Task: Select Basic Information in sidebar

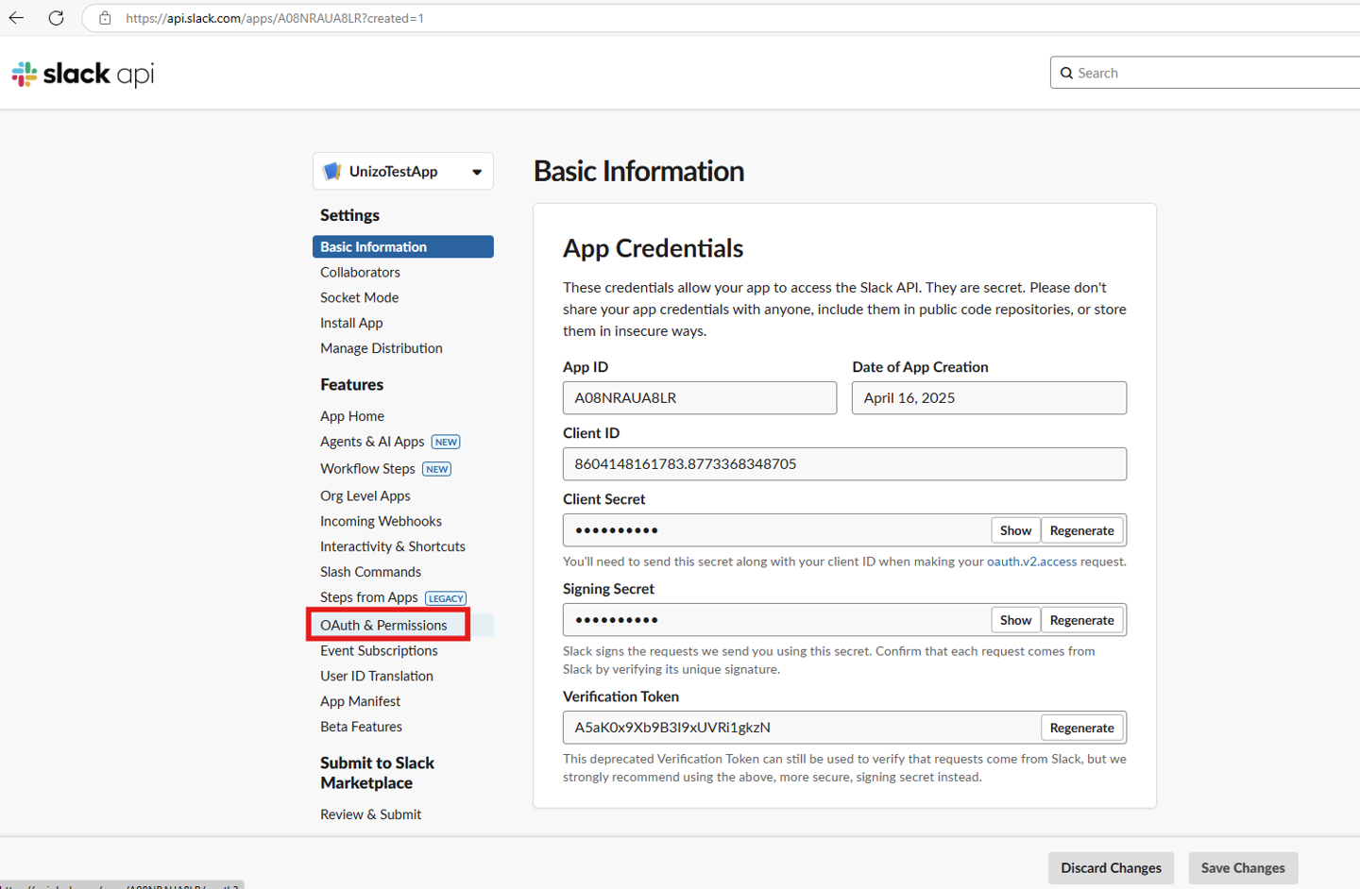Action: tap(374, 246)
